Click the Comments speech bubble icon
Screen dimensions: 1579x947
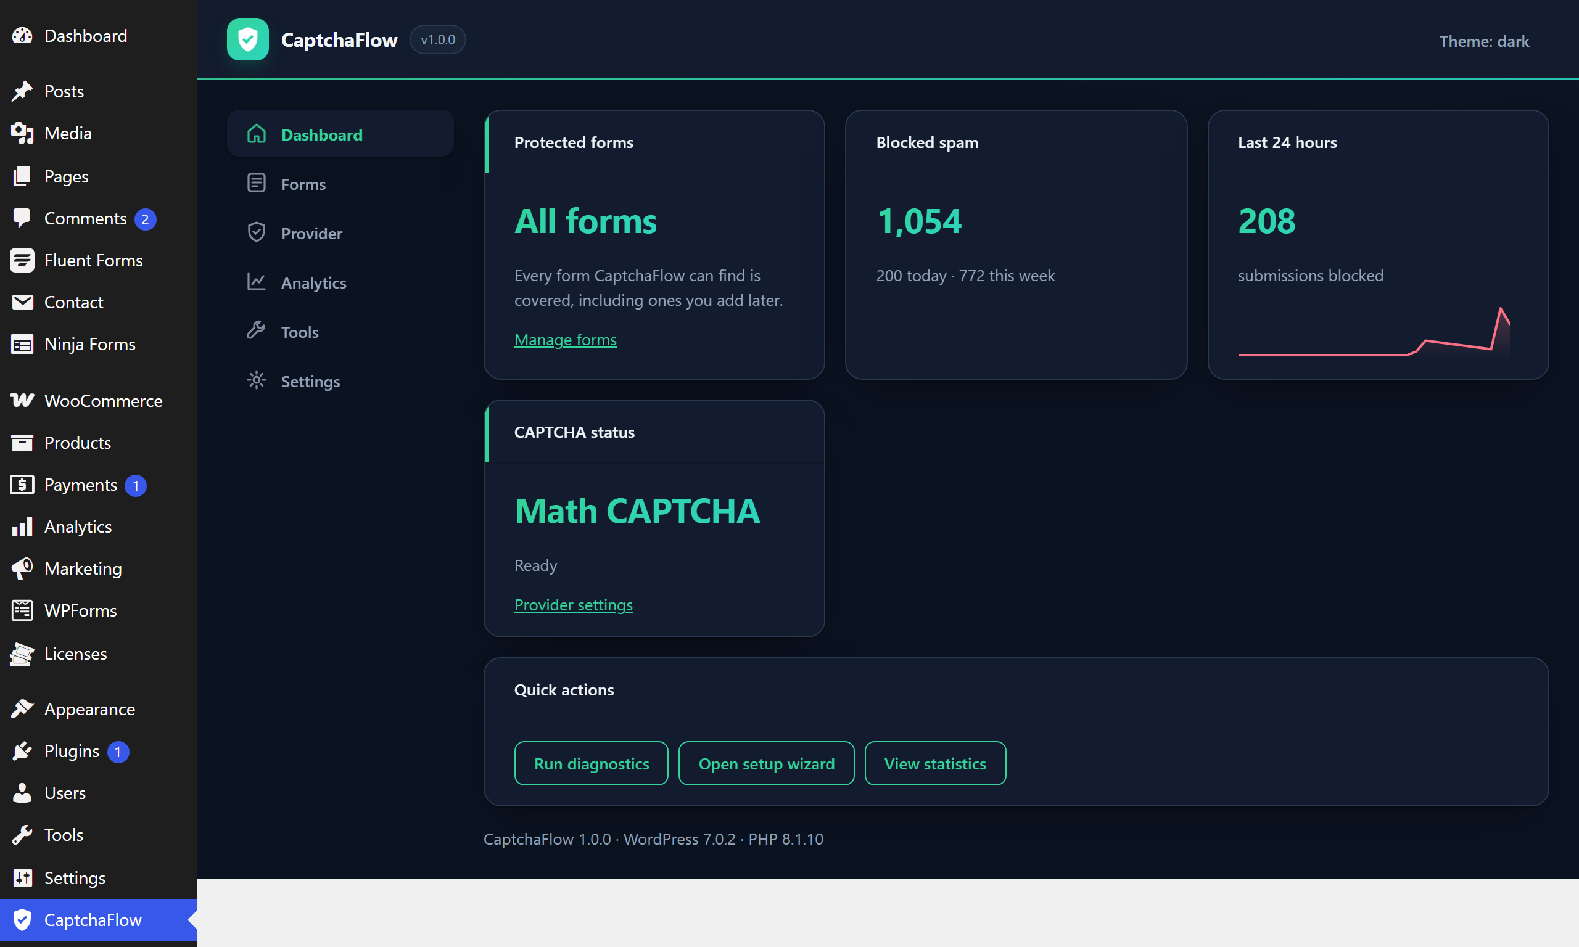tap(22, 218)
